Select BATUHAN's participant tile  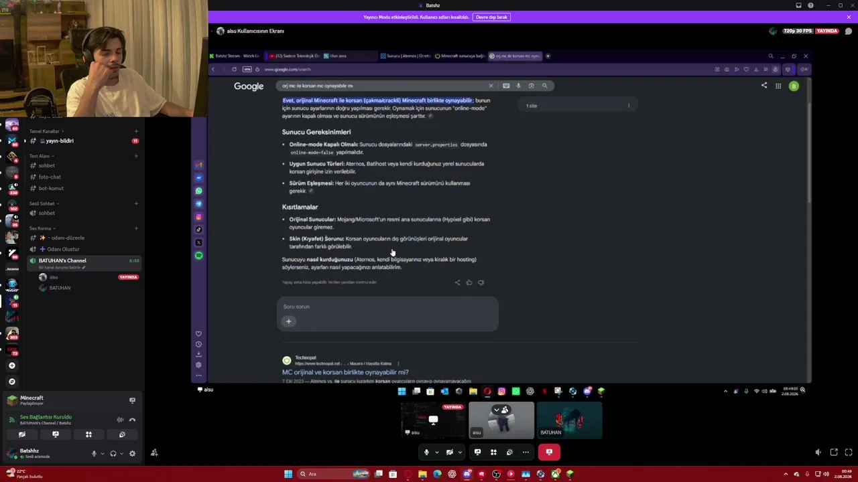pyautogui.click(x=569, y=420)
